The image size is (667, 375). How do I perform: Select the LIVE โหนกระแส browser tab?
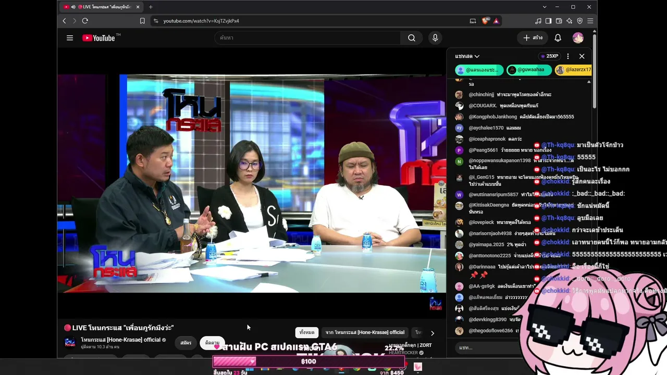(101, 7)
